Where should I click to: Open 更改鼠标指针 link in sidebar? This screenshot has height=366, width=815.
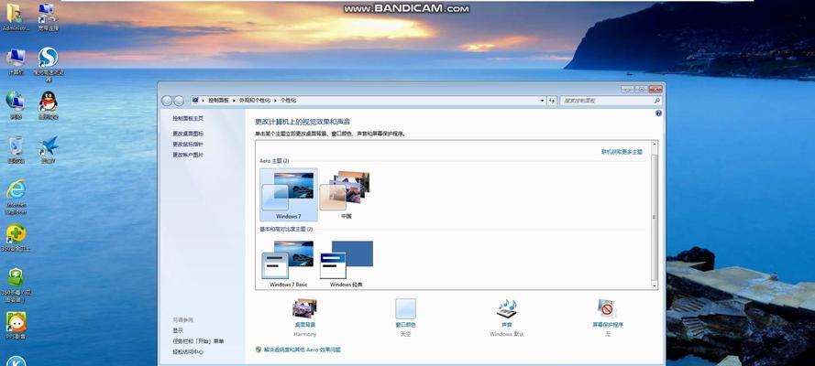[188, 145]
